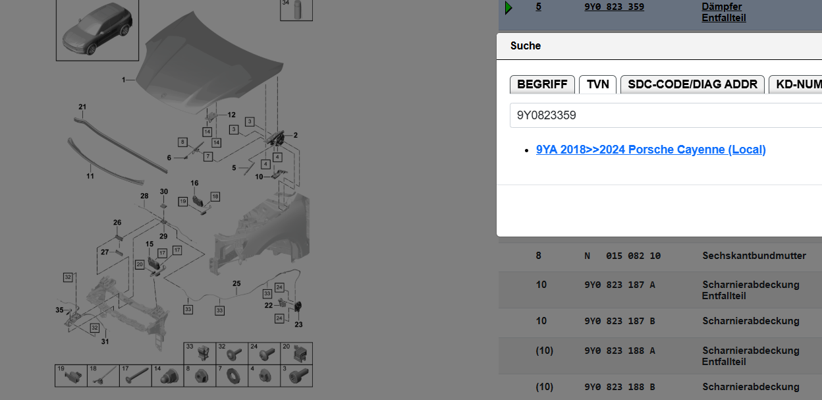Select Scharnierabdeckung description of 188 B row
822x400 pixels.
751,387
